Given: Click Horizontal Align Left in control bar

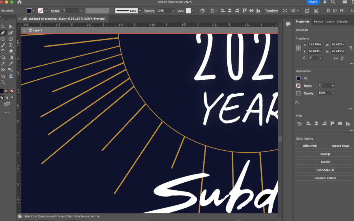Looking at the screenshot, I should click(223, 11).
